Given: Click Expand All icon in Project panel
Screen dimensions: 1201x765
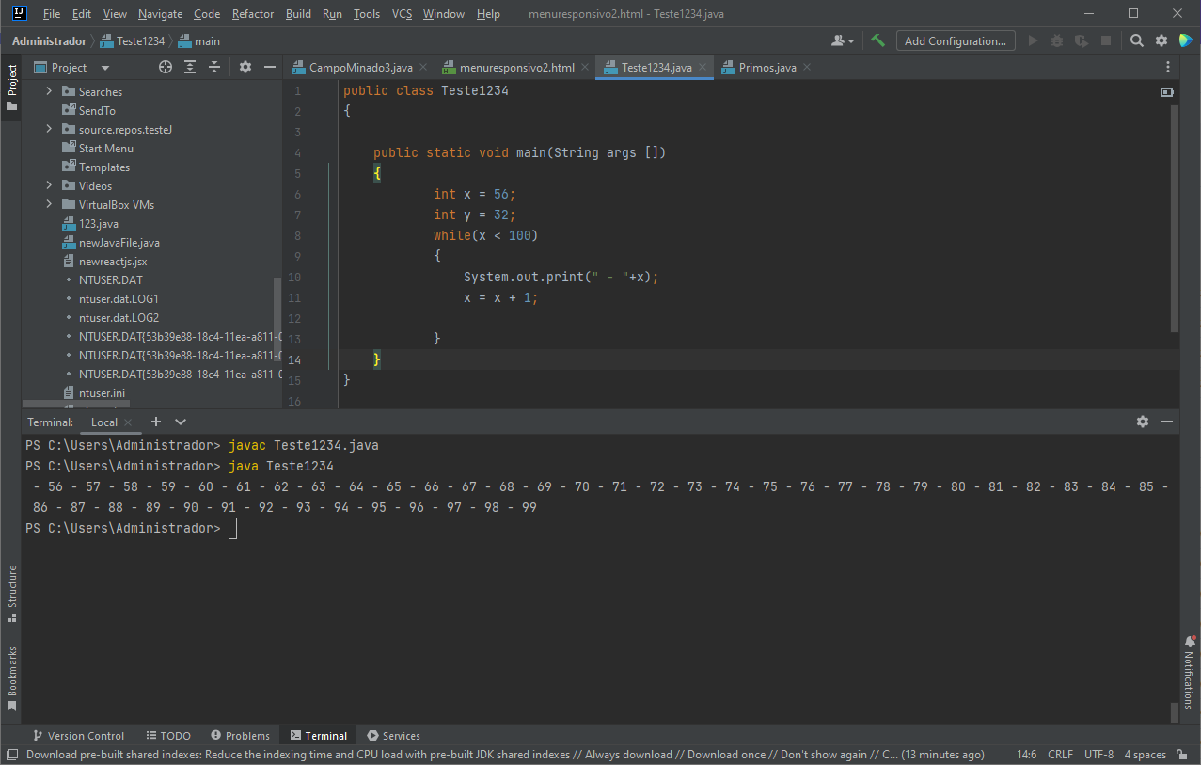Looking at the screenshot, I should (x=190, y=67).
